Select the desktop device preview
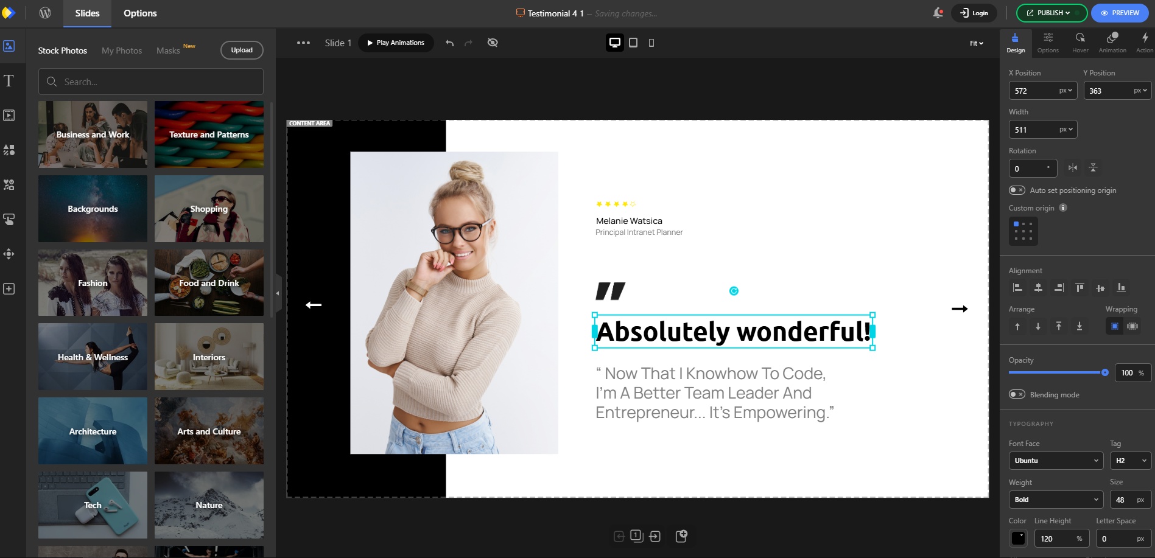 [615, 43]
